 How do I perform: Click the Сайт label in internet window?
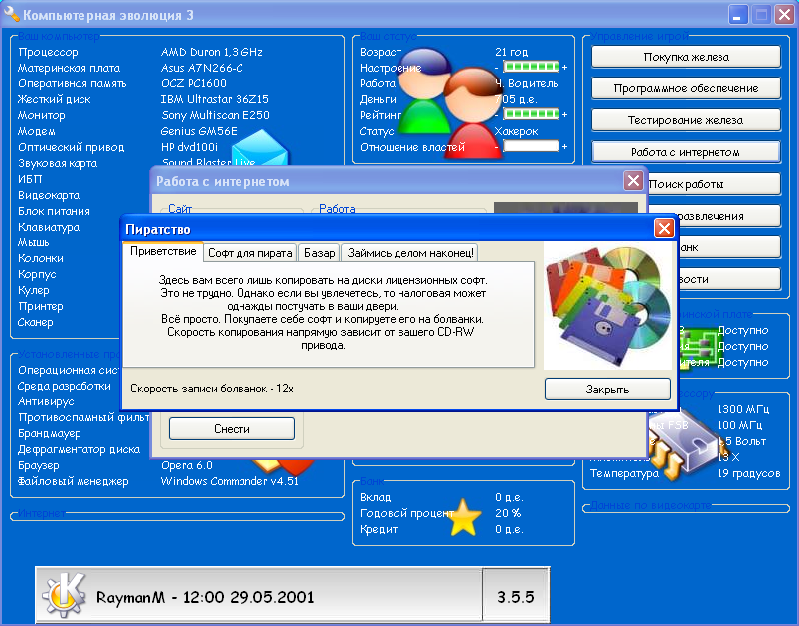(x=180, y=209)
